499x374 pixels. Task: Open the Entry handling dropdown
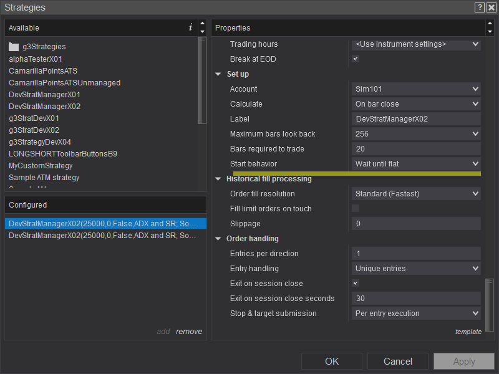pyautogui.click(x=416, y=269)
